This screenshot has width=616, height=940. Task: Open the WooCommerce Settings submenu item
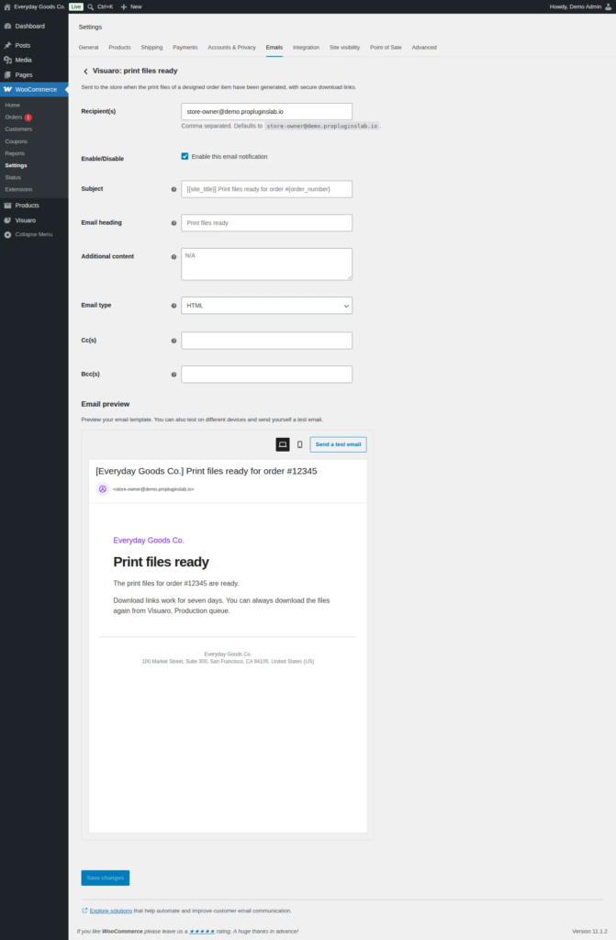[x=17, y=165]
